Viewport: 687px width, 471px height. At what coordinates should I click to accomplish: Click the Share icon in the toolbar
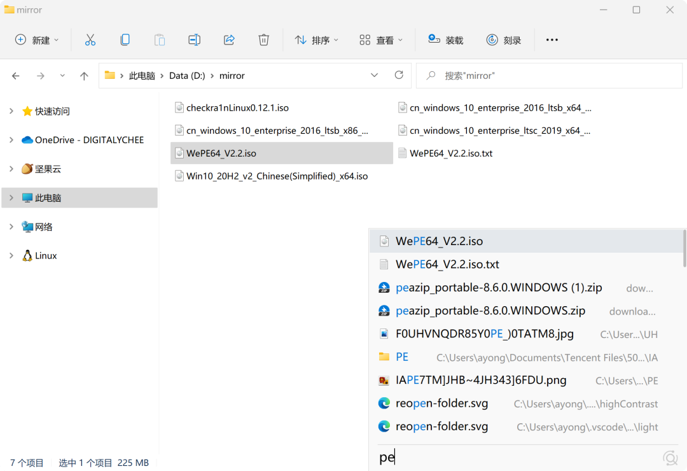pyautogui.click(x=228, y=39)
